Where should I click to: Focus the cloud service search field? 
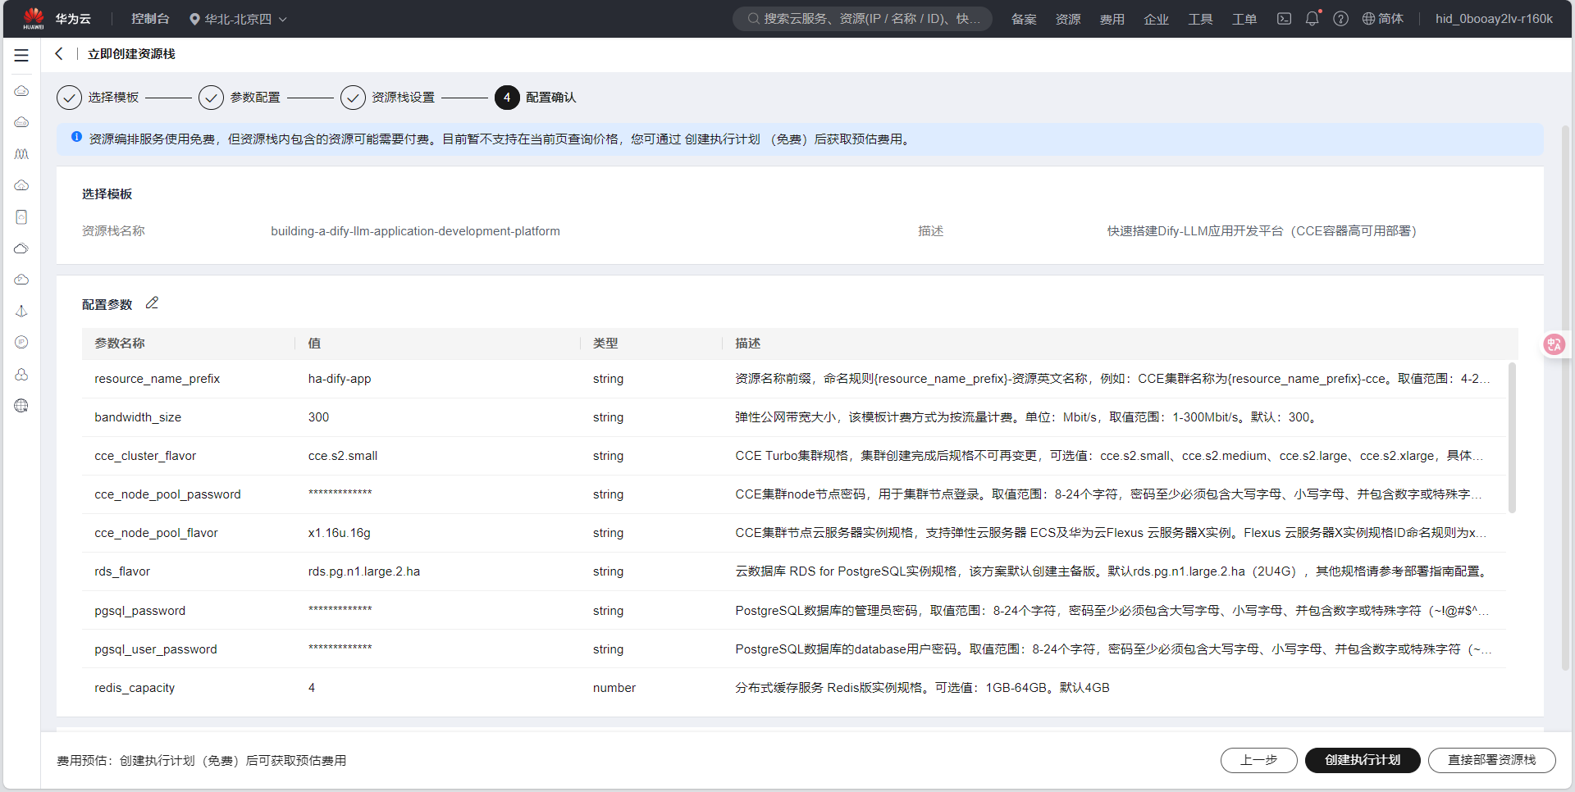coord(862,19)
